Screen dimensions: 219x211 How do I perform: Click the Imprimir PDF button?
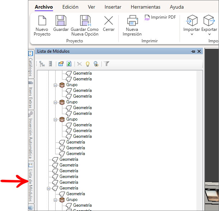(160, 18)
